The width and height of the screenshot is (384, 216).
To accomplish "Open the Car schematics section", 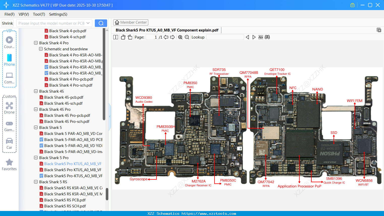I will [x=9, y=143].
